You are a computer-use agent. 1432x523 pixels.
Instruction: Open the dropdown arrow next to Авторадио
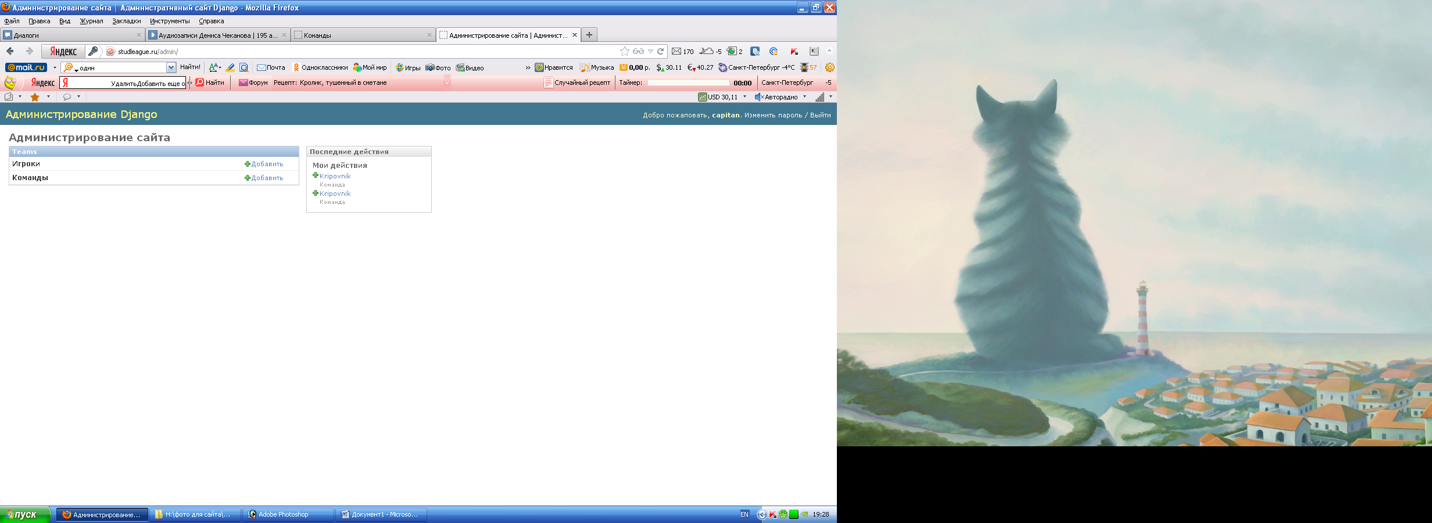pos(804,97)
